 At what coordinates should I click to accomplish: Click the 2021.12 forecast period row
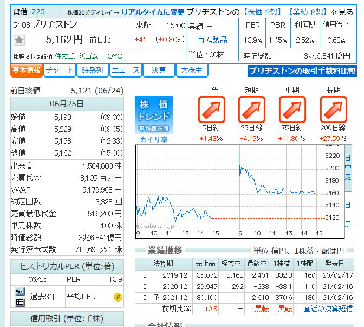coord(244,298)
